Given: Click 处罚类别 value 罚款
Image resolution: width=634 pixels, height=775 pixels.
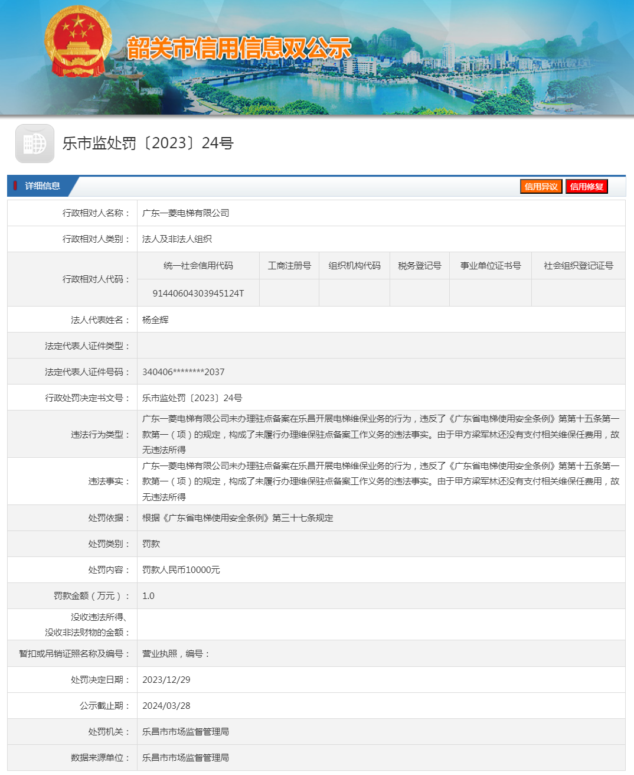Looking at the screenshot, I should pos(151,544).
